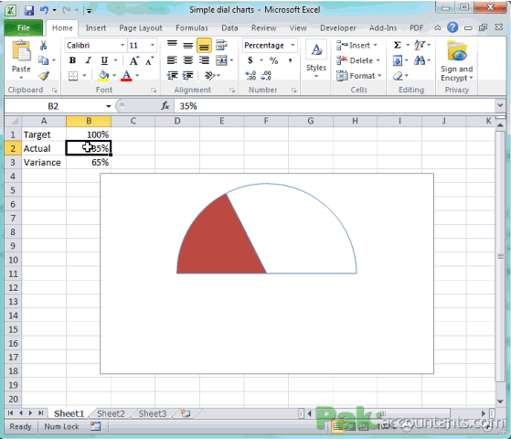
Task: Click the formula bar showing 35%
Action: (334, 106)
